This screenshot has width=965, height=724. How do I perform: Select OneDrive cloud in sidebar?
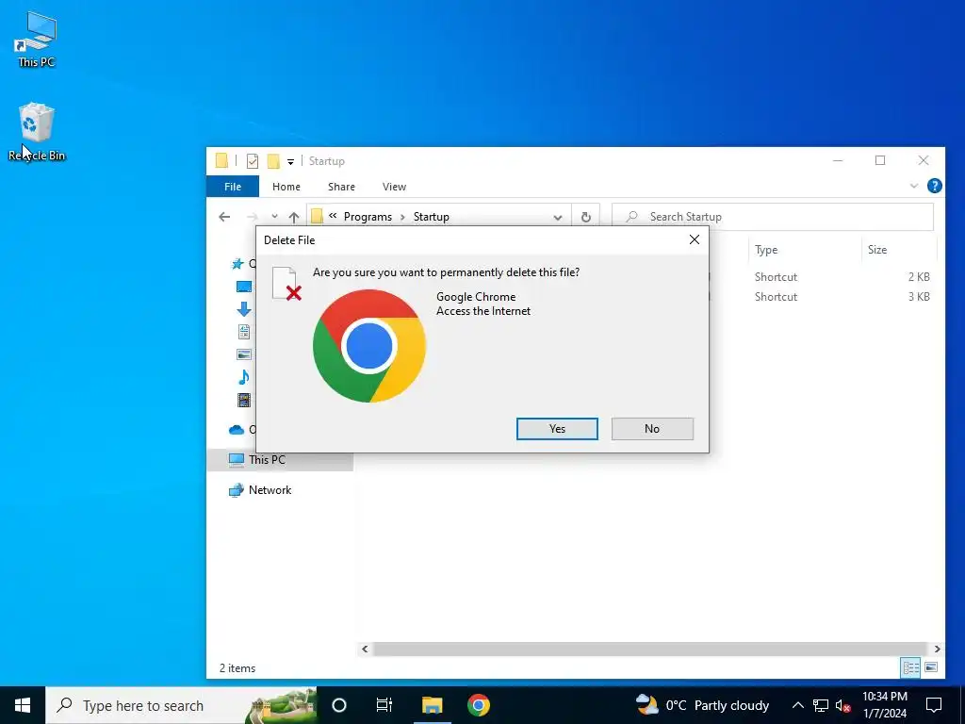(x=237, y=430)
